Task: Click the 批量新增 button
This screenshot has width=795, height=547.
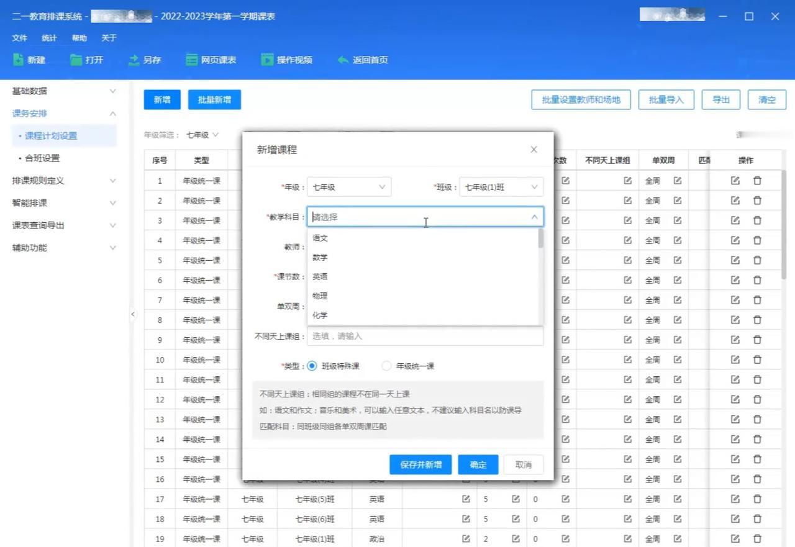Action: point(214,100)
